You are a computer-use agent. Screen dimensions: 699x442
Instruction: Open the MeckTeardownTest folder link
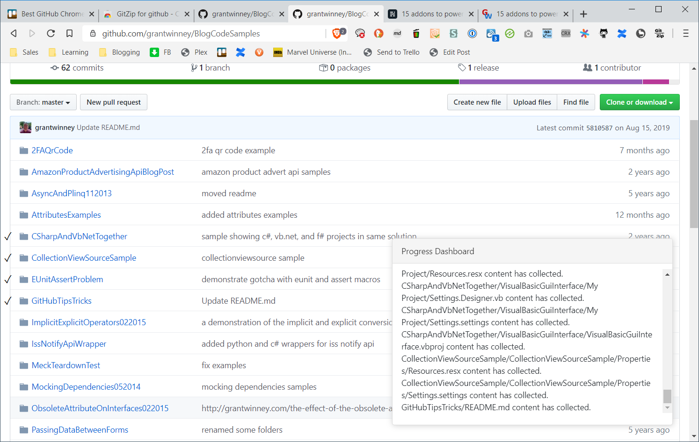[x=66, y=365]
